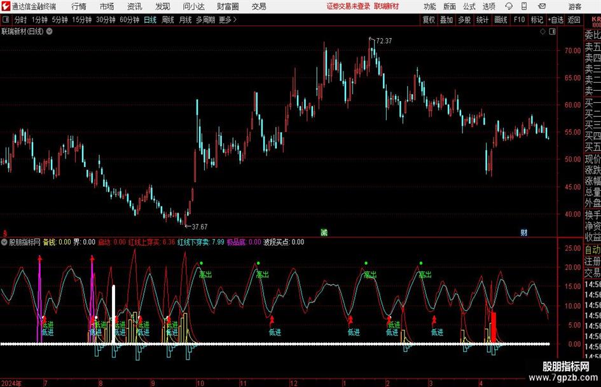
Task: Open the 选项 menu
Action: [x=488, y=6]
